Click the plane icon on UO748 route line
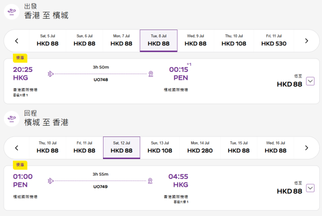Image resolution: width=322 pixels, height=216 pixels. [x=51, y=74]
